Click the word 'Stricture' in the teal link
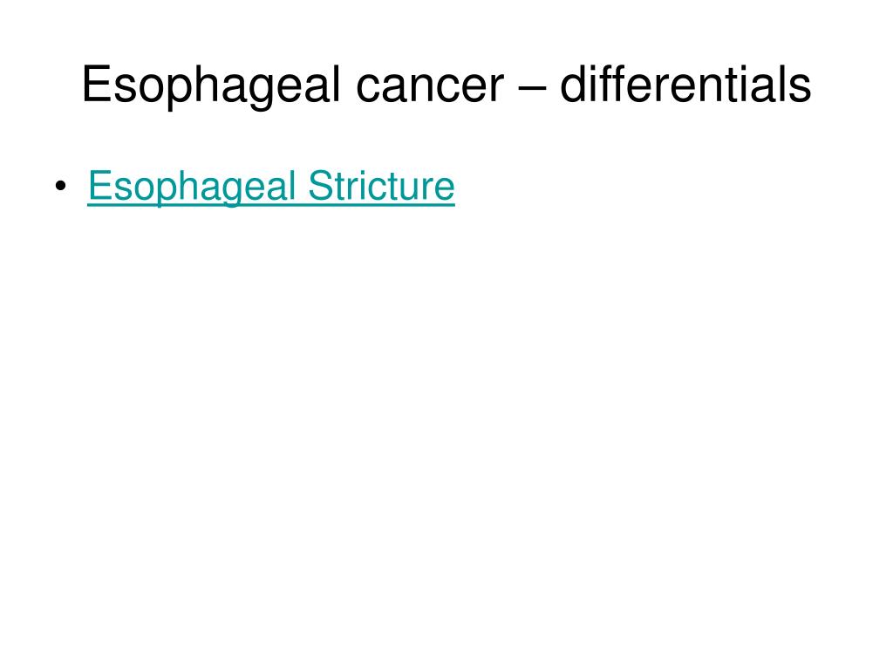This screenshot has height=670, width=893. point(382,185)
